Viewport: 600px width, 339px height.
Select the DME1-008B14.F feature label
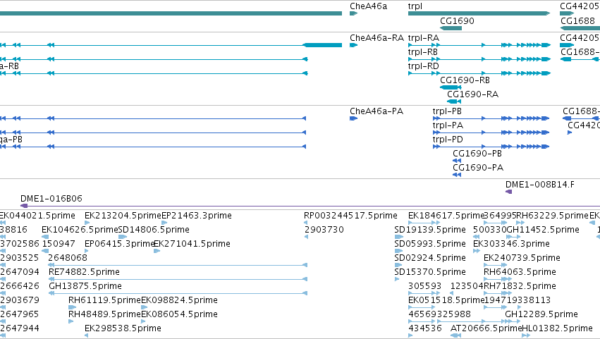[x=540, y=185]
